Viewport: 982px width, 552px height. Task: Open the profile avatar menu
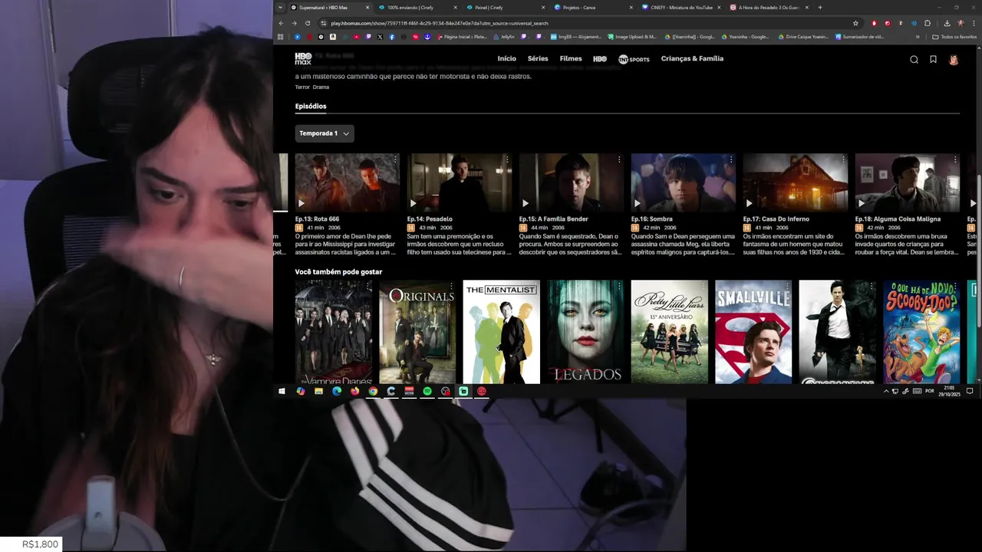click(x=954, y=59)
